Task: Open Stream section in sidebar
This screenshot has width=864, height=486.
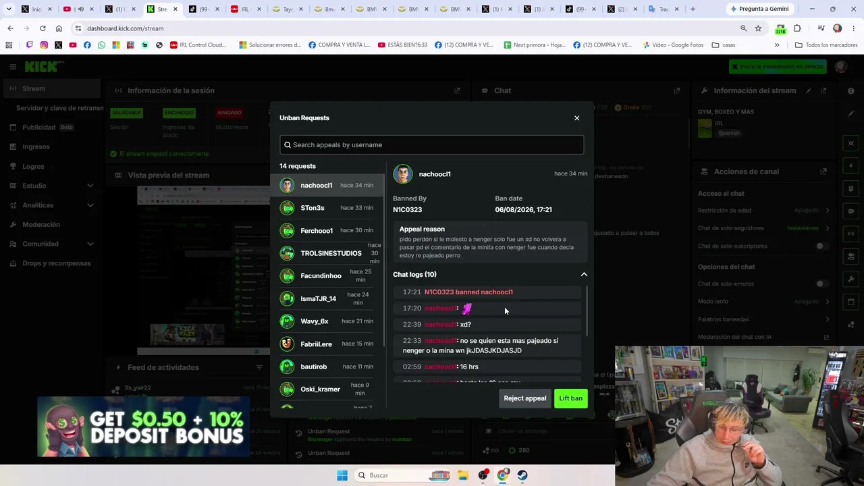Action: [x=51, y=88]
